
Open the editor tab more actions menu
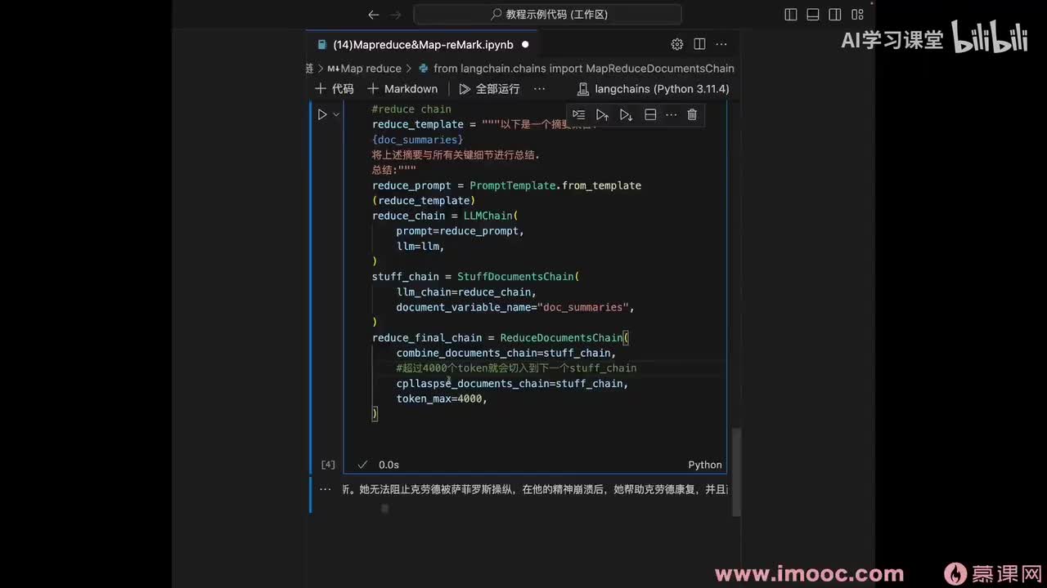point(721,44)
